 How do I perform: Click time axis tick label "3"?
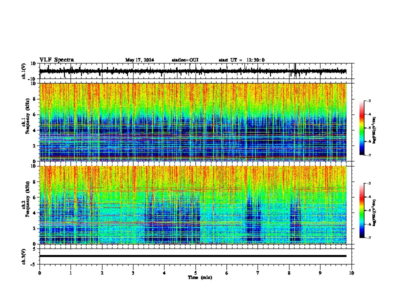coord(133,273)
